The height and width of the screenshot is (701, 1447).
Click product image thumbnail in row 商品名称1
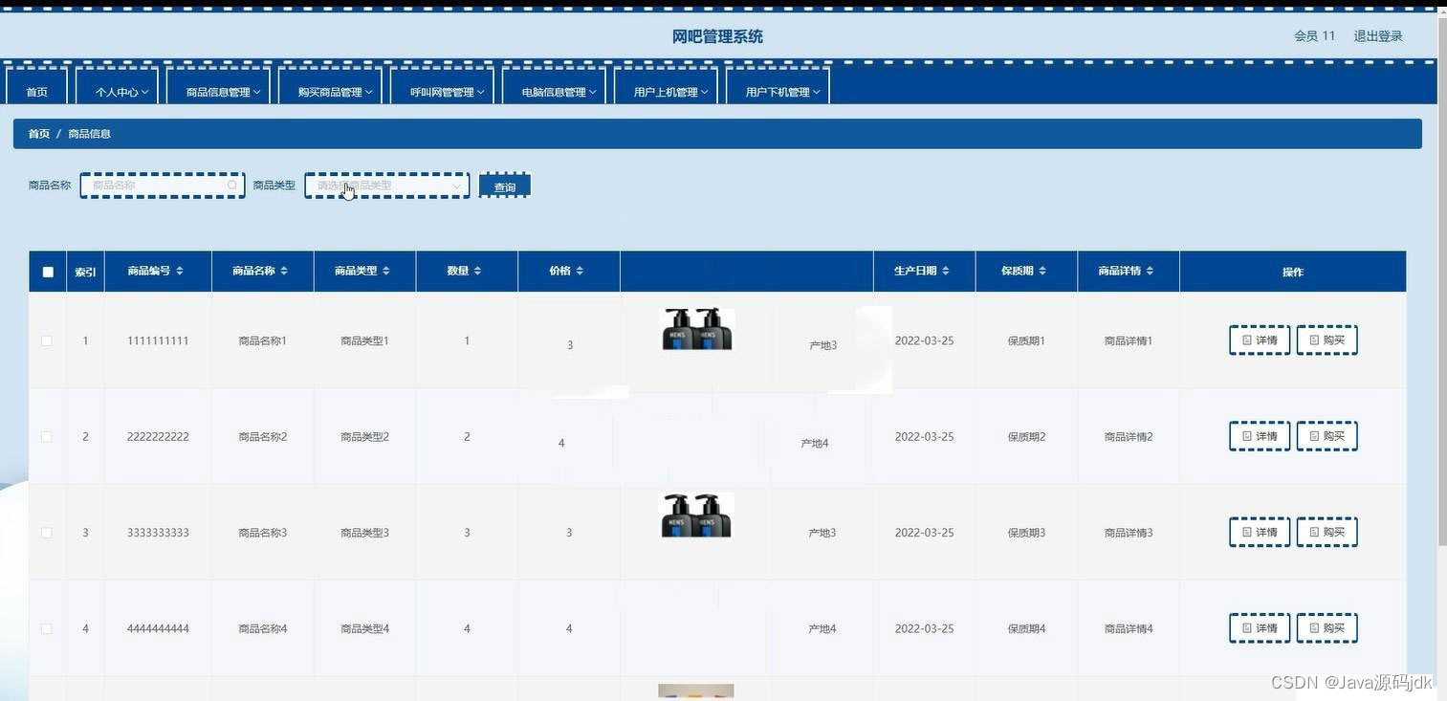tap(697, 328)
